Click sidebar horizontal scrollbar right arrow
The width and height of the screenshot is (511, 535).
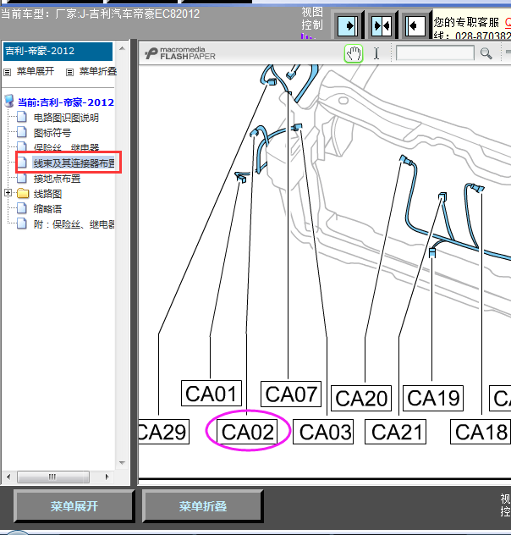tap(107, 477)
